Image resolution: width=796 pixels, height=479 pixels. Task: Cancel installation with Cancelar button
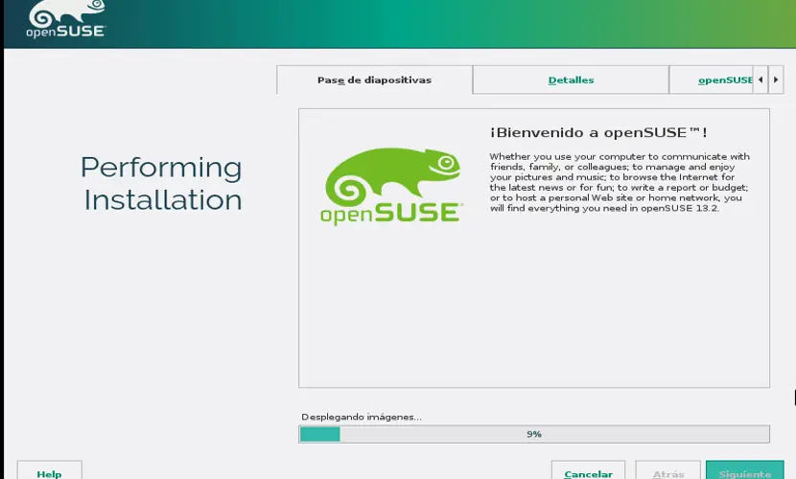[588, 471]
